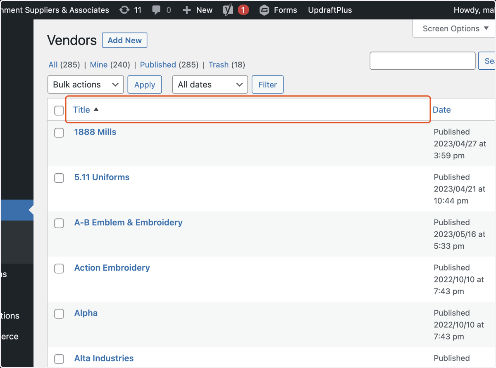Screen dimensions: 496x368
Task: Open the Yoast SEO icon with notification
Action: pyautogui.click(x=228, y=10)
